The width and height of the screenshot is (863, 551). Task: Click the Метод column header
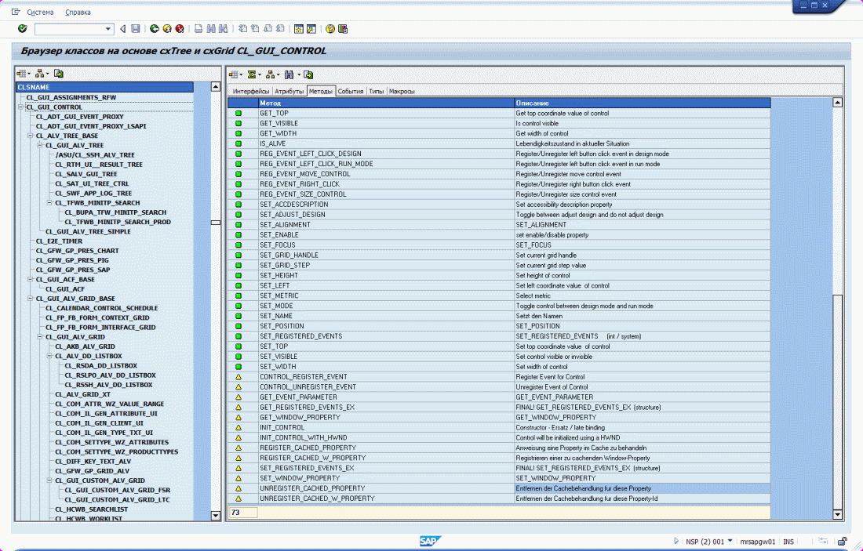point(386,103)
